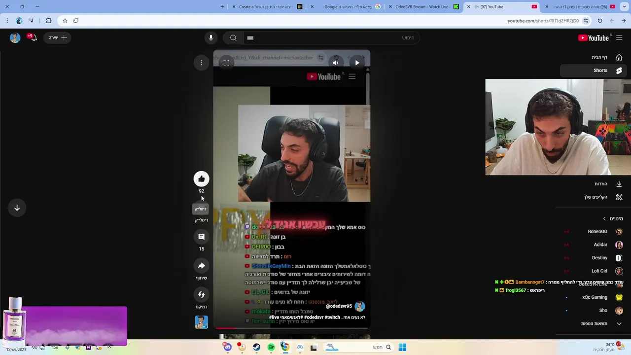Open the RonenGG subscription channel
631x355 pixels.
pos(594,232)
